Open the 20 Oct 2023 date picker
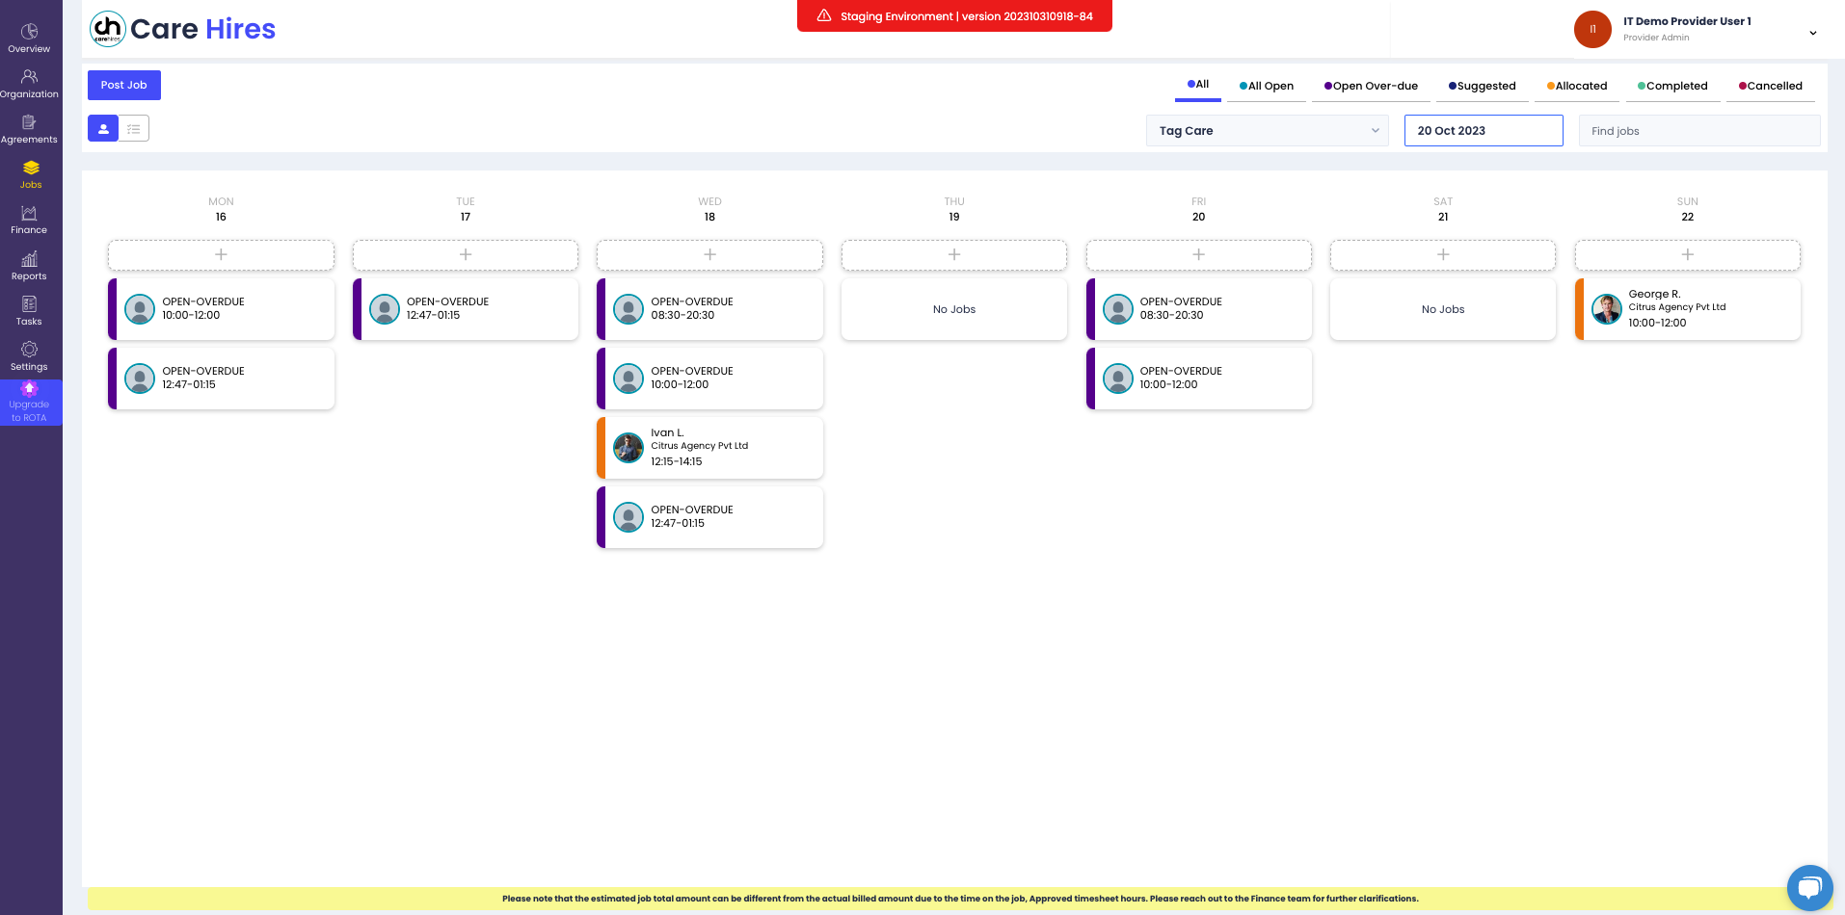This screenshot has width=1845, height=915. coord(1484,131)
